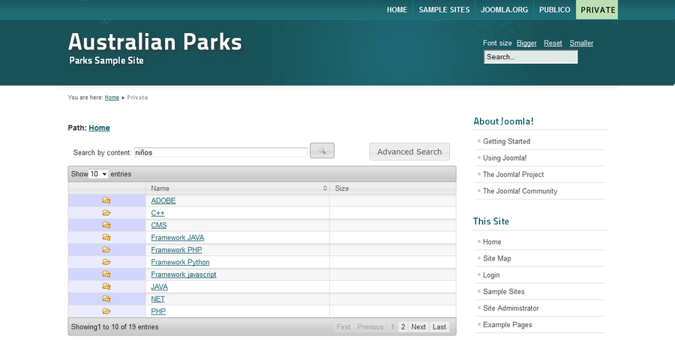Open the Framework JAVA folder
The width and height of the screenshot is (675, 340).
(x=177, y=237)
